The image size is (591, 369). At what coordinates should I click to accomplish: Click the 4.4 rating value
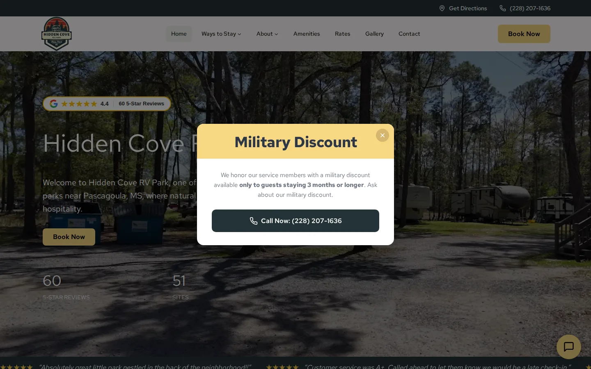(105, 104)
